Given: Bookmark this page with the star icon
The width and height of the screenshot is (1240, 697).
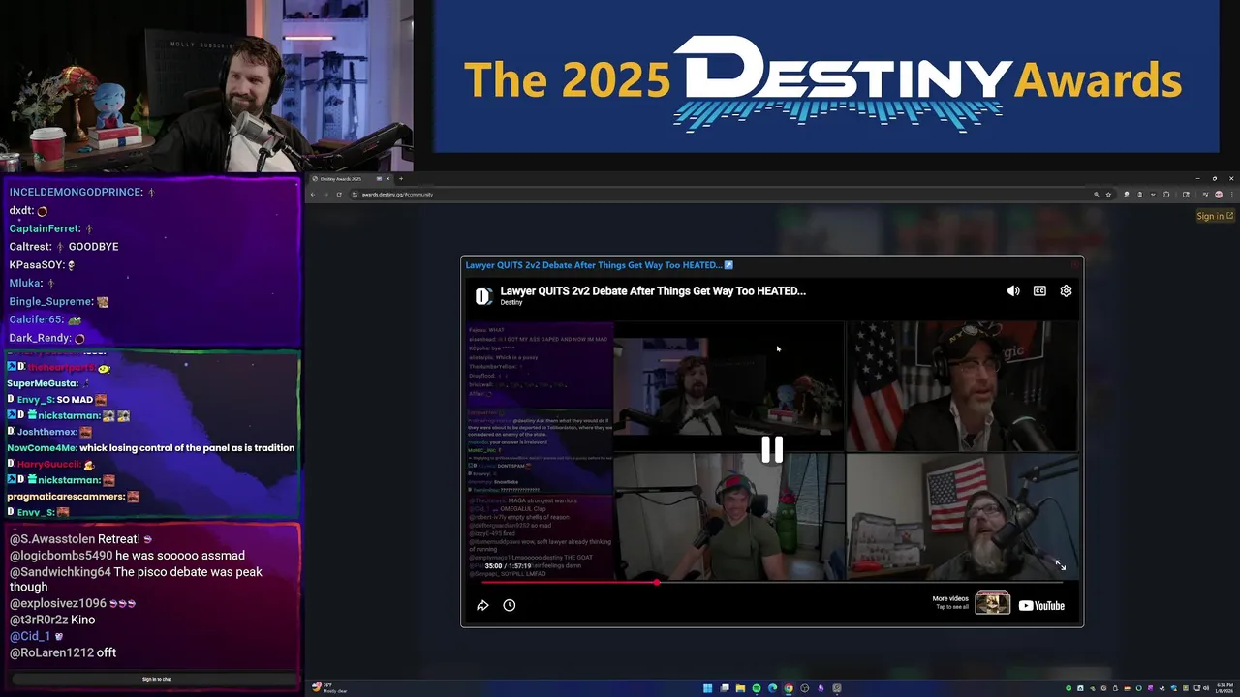Looking at the screenshot, I should (x=1108, y=195).
